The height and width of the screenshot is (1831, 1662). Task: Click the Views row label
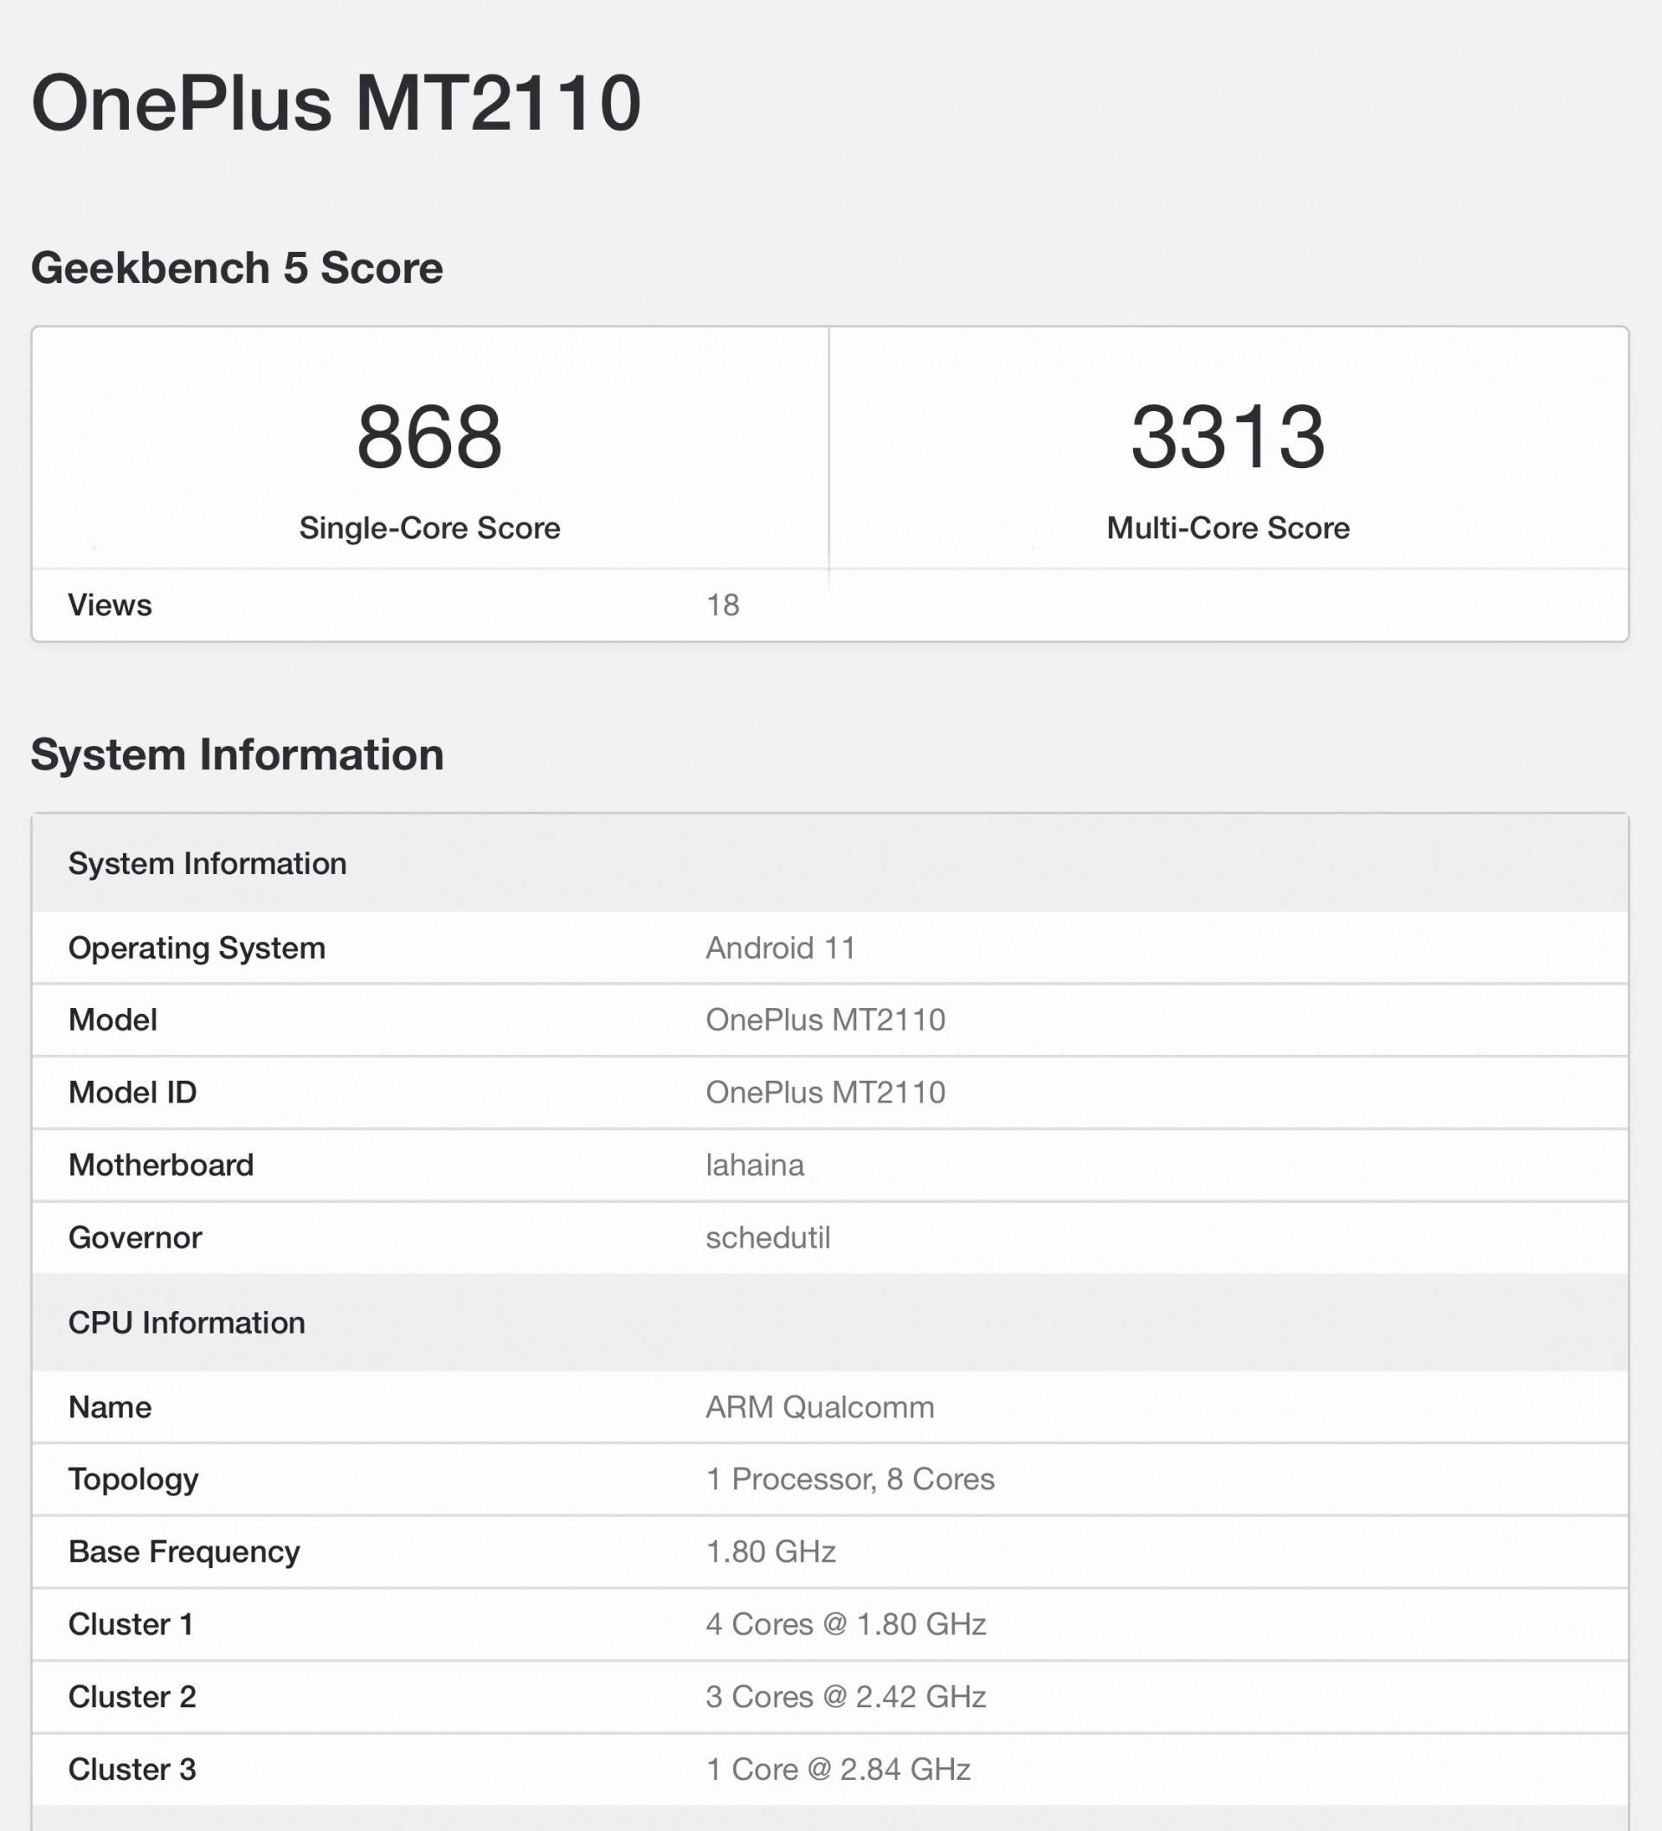110,605
